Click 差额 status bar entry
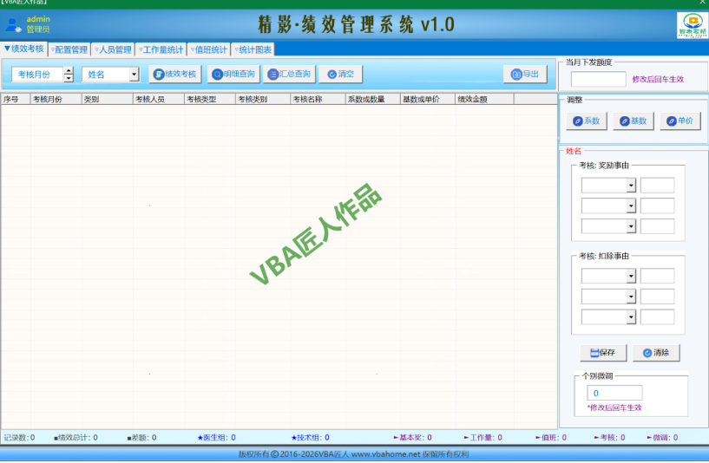The image size is (709, 463). [x=142, y=438]
